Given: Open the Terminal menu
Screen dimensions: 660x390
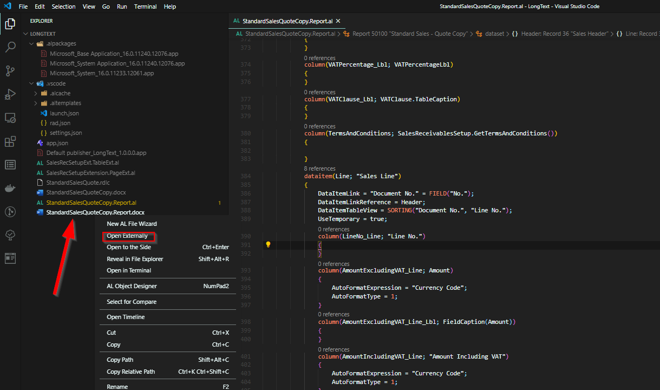Looking at the screenshot, I should coord(145,6).
